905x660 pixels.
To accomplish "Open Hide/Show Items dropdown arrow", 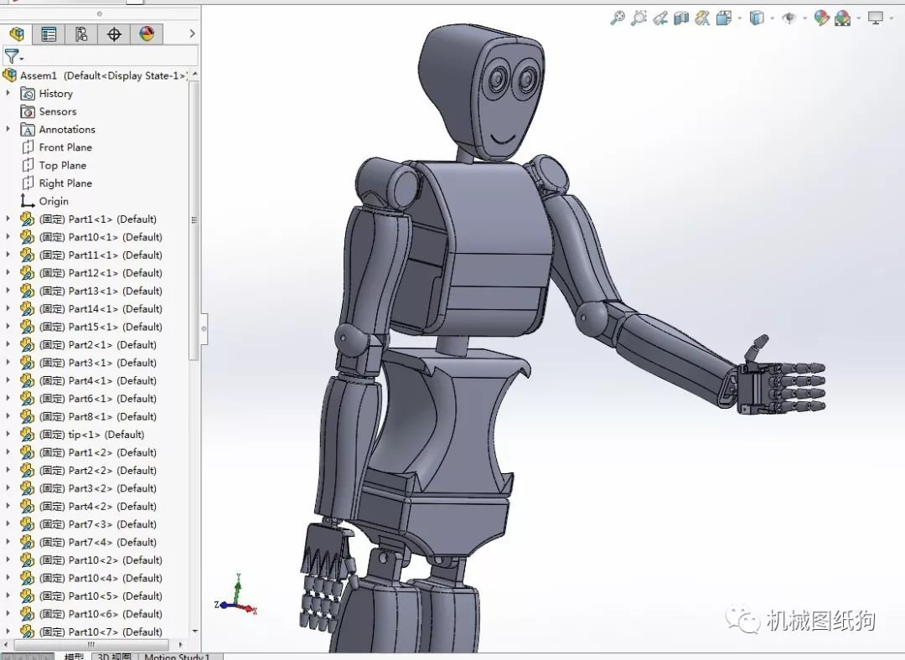I will [804, 19].
